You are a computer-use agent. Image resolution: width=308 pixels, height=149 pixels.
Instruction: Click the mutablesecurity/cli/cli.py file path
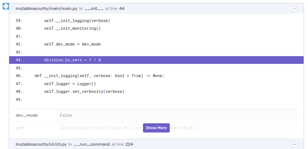pos(41,144)
